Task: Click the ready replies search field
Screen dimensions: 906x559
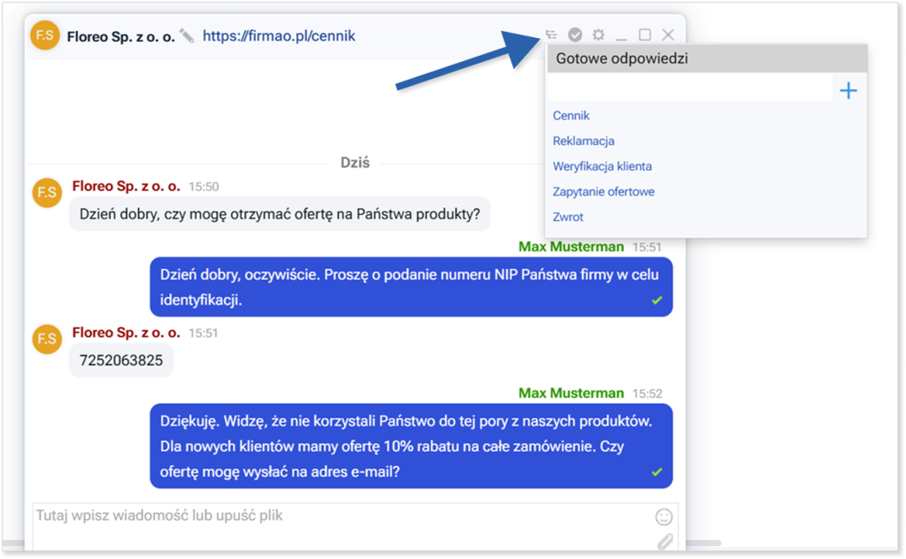Action: (x=690, y=89)
